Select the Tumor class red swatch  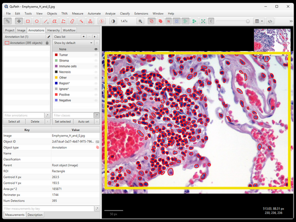tap(56, 54)
